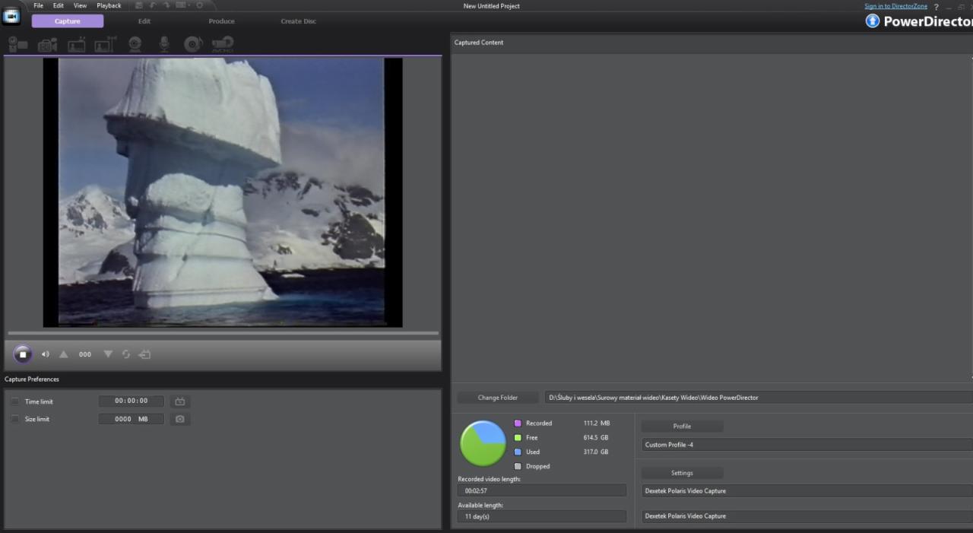
Task: Click the snapshot camera icon beside Size limit
Action: point(180,419)
